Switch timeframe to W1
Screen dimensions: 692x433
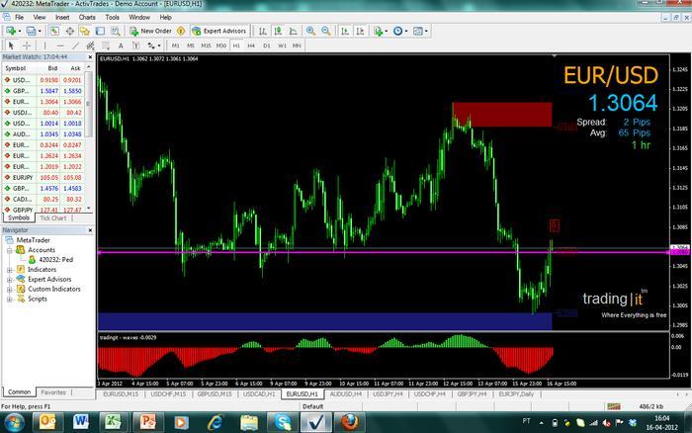coord(282,45)
